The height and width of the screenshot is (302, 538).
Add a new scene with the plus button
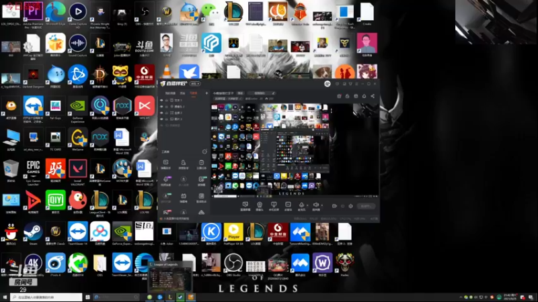(206, 93)
